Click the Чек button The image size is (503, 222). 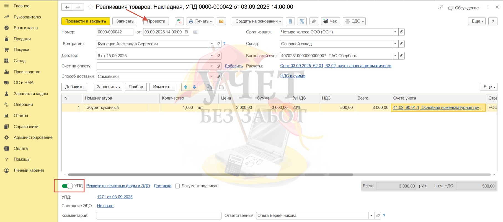[331, 21]
